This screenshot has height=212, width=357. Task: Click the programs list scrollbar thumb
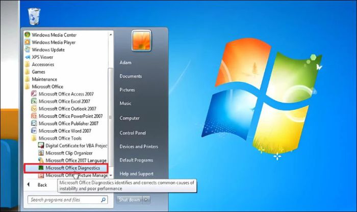click(111, 117)
